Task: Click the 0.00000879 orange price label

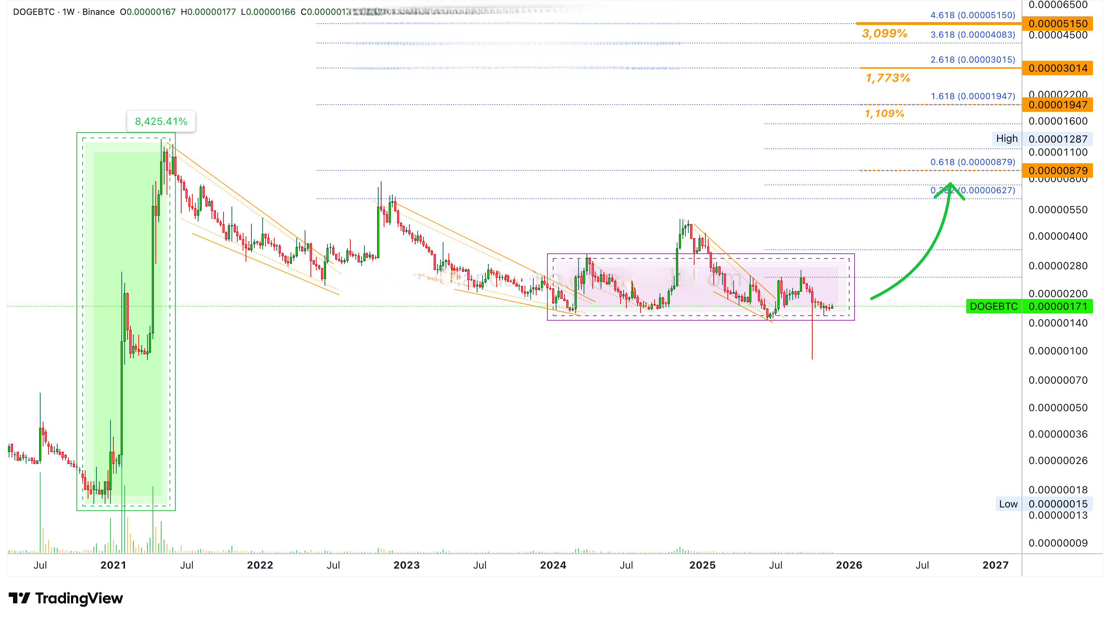Action: tap(1057, 170)
